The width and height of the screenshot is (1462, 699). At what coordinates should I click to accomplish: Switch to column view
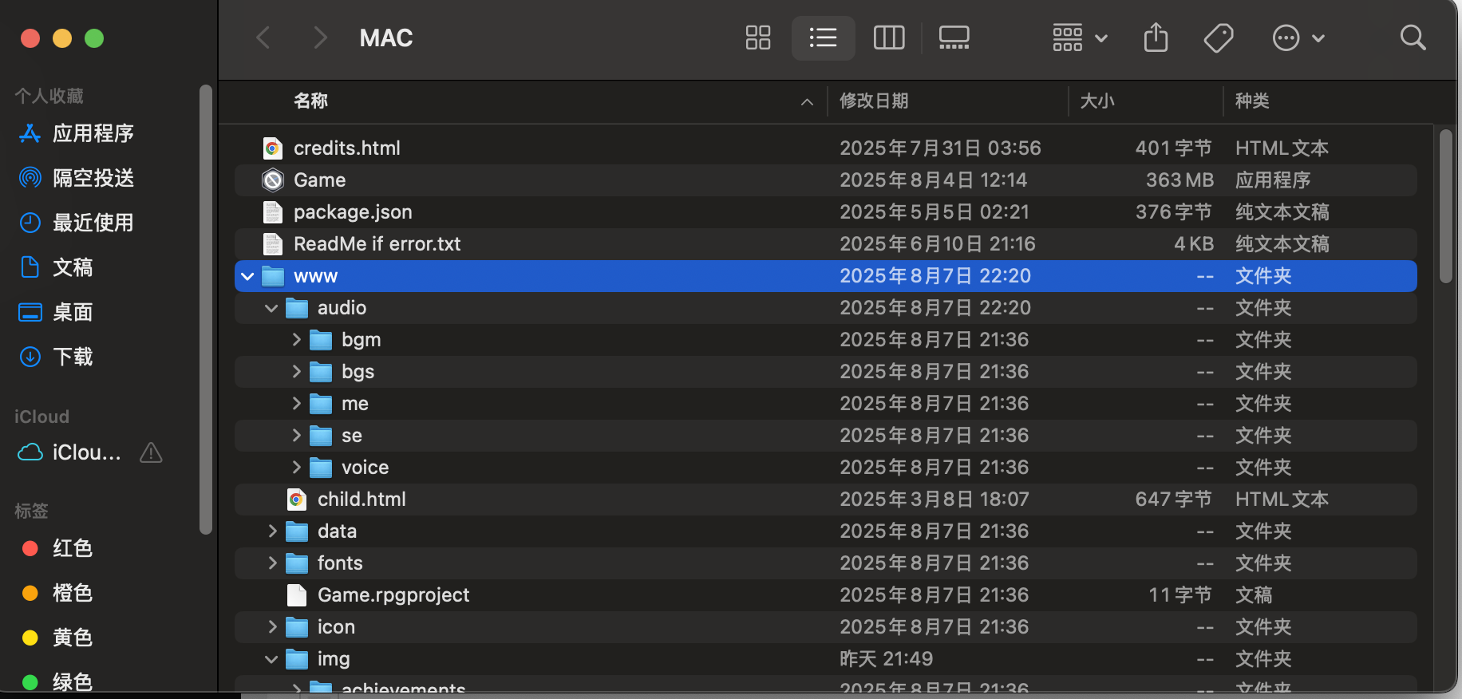[889, 38]
